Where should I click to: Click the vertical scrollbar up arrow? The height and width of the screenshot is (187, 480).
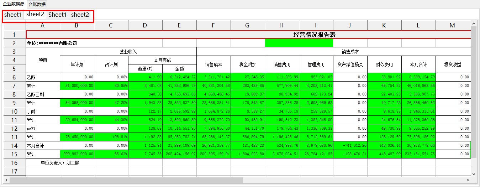coord(473,24)
